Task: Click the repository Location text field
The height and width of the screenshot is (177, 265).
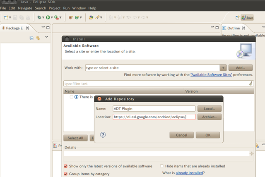Action: coord(154,117)
